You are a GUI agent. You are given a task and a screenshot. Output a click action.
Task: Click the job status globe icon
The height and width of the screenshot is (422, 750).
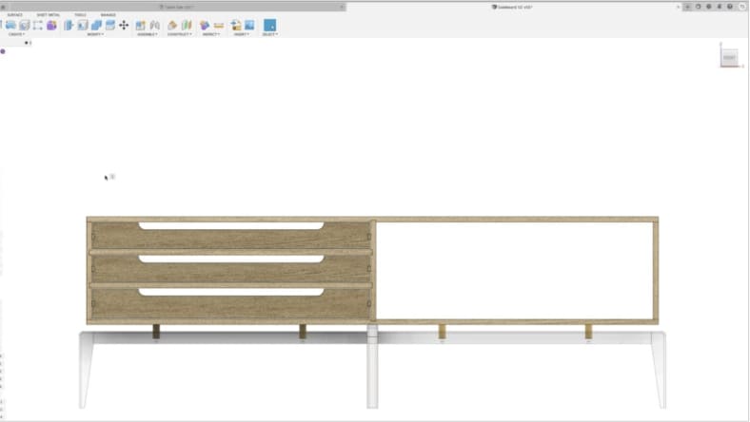pyautogui.click(x=709, y=7)
